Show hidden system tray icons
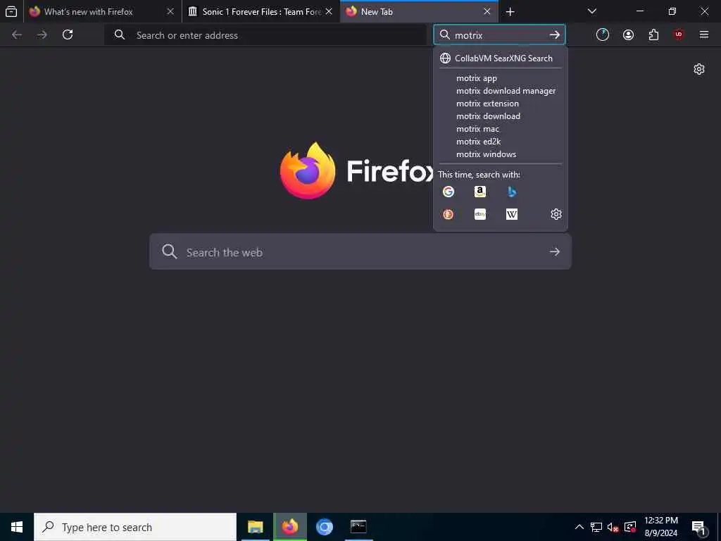Image resolution: width=721 pixels, height=541 pixels. coord(579,527)
